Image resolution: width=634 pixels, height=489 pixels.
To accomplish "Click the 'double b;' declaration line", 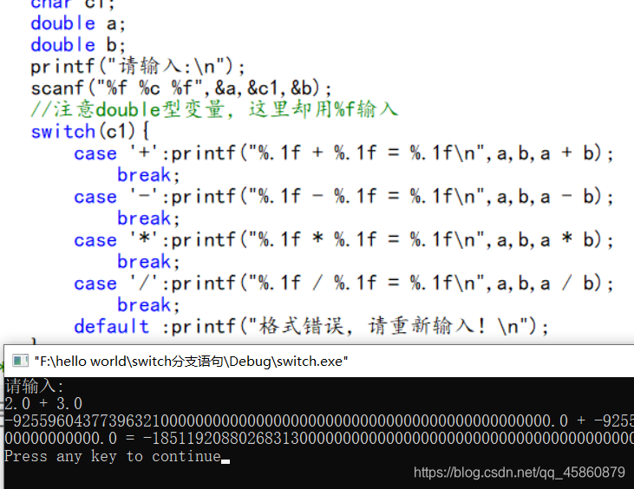I will click(x=78, y=45).
